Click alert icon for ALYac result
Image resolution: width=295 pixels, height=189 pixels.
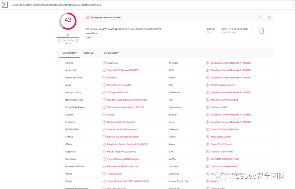(207, 70)
